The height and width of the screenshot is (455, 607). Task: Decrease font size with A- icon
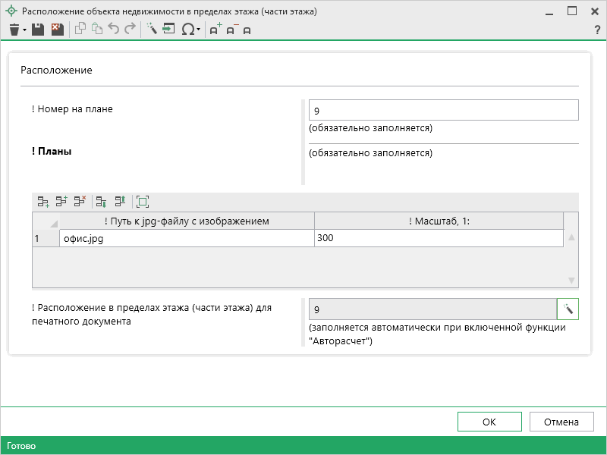(231, 30)
